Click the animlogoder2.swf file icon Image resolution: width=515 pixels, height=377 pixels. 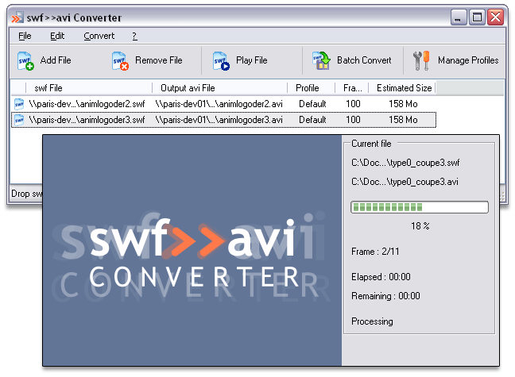pos(19,103)
